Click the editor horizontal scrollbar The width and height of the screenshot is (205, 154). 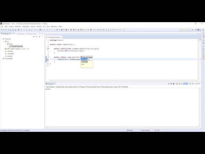tap(123, 81)
